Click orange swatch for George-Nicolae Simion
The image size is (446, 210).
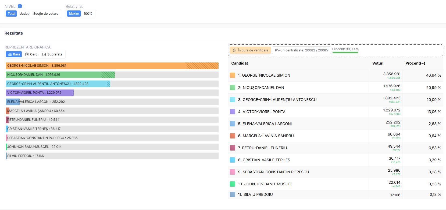[233, 75]
